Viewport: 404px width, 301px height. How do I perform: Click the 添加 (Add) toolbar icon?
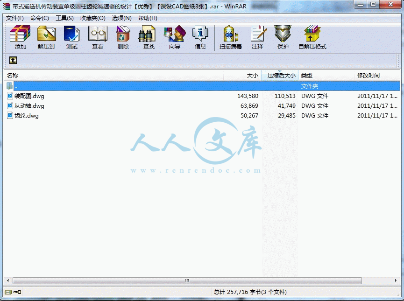(20, 34)
